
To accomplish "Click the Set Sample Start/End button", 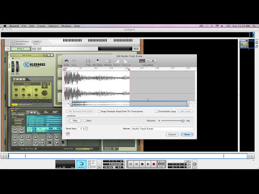I will [80, 112].
